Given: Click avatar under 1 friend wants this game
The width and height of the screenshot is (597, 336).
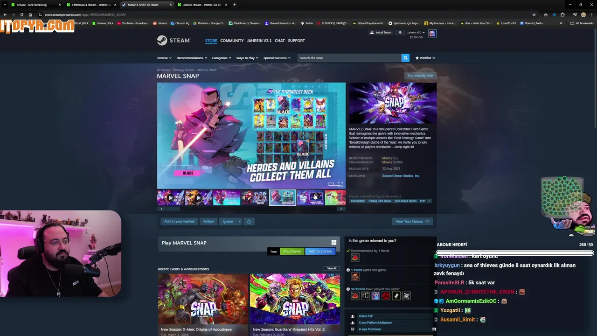Looking at the screenshot, I should pyautogui.click(x=355, y=277).
